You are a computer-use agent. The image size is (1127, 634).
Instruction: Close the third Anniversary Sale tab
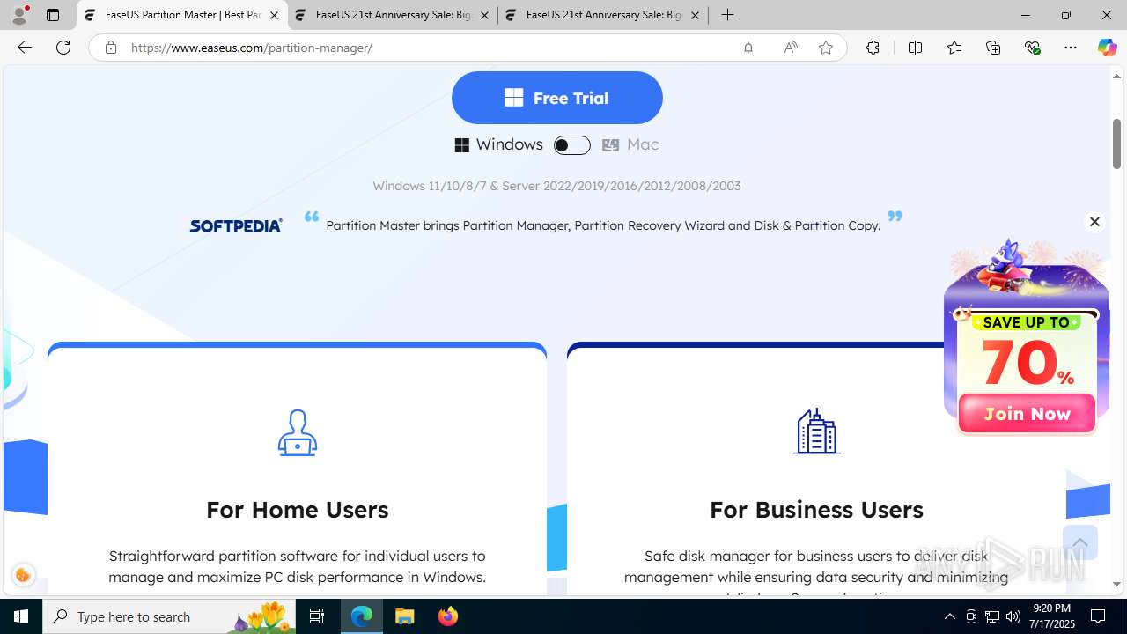(x=695, y=16)
